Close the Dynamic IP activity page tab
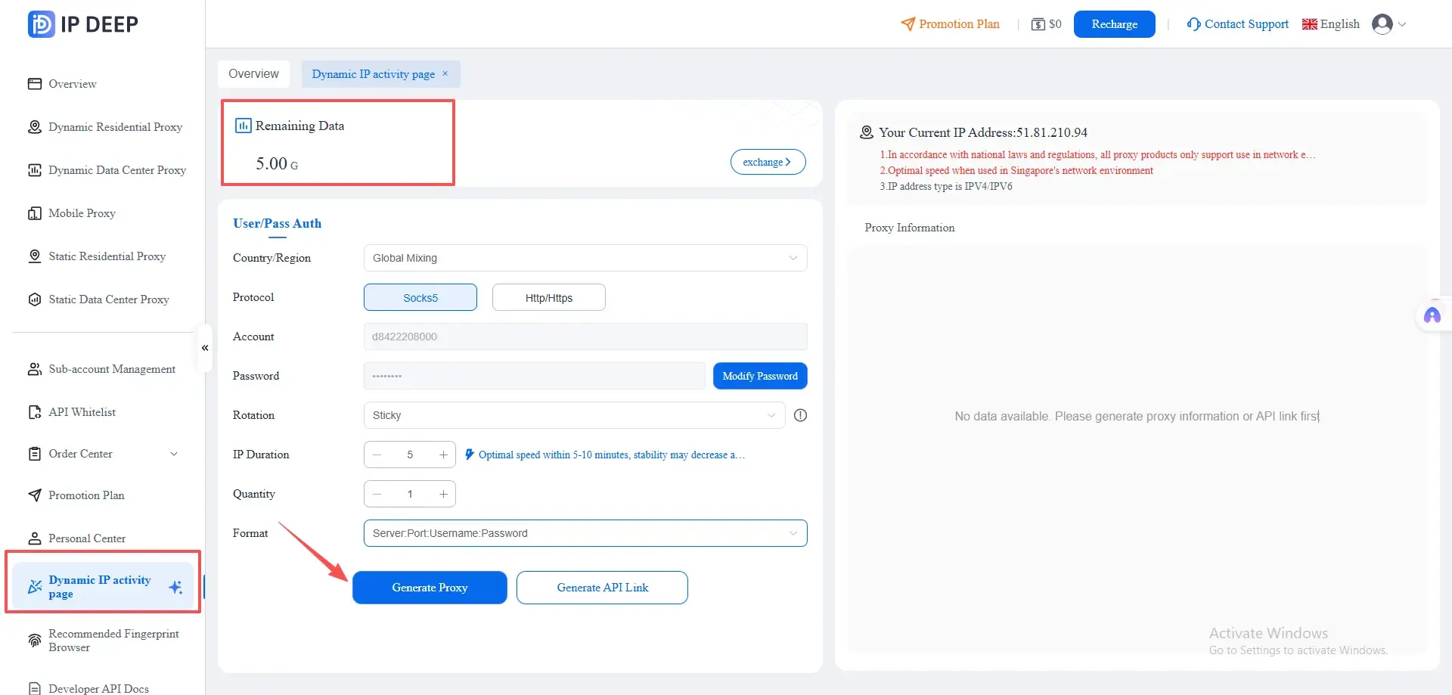This screenshot has width=1452, height=695. tap(445, 73)
